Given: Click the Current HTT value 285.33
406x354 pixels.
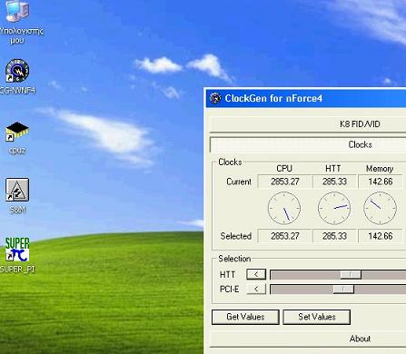Looking at the screenshot, I should click(334, 182).
